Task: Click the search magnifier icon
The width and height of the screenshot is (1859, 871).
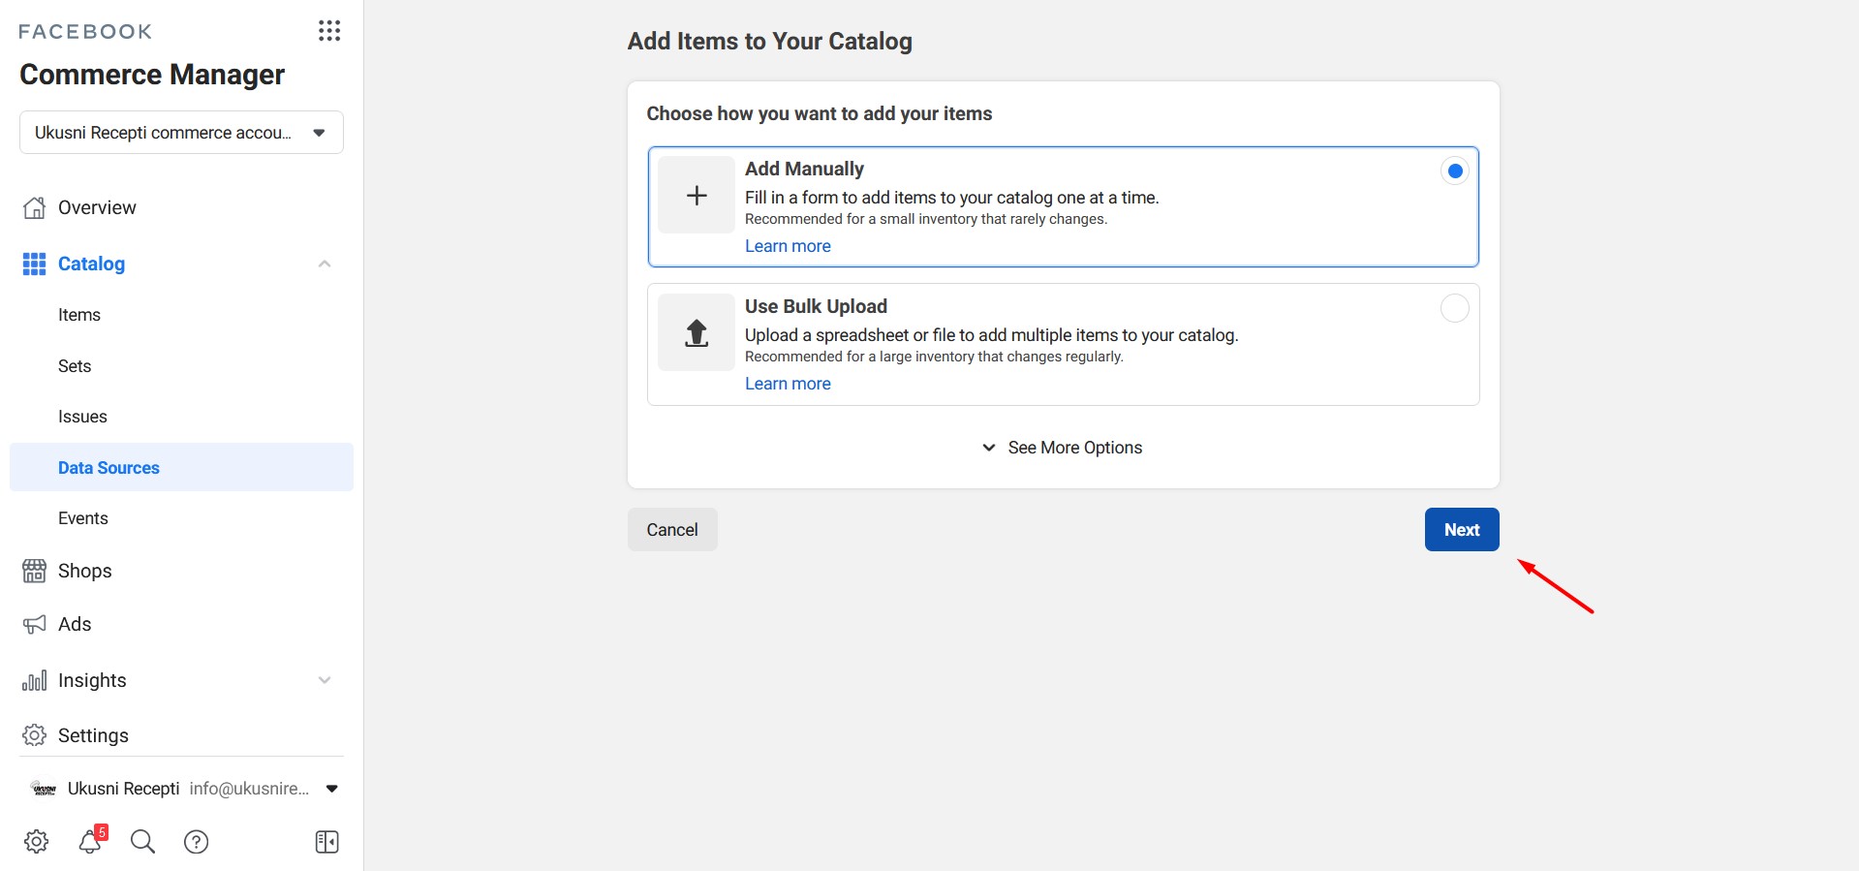Action: 142,841
